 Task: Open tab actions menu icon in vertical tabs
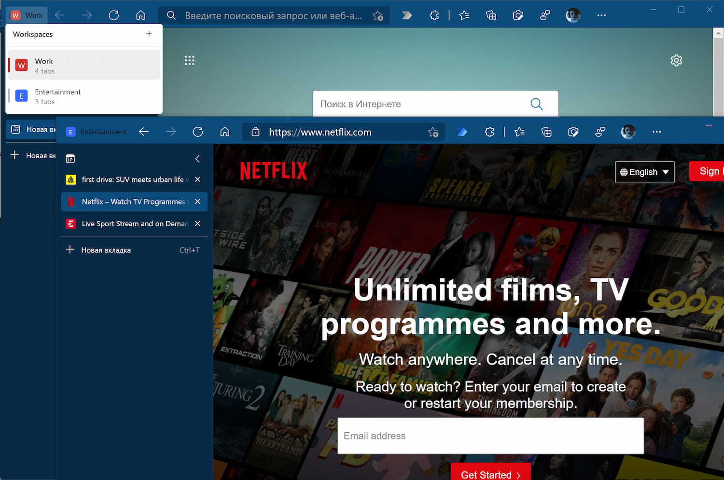point(70,159)
